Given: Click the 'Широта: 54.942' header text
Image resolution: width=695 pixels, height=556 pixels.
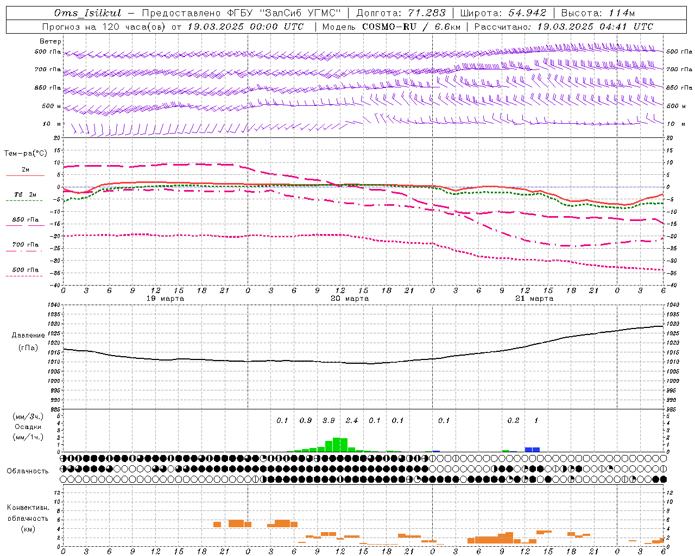Looking at the screenshot, I should (x=503, y=13).
